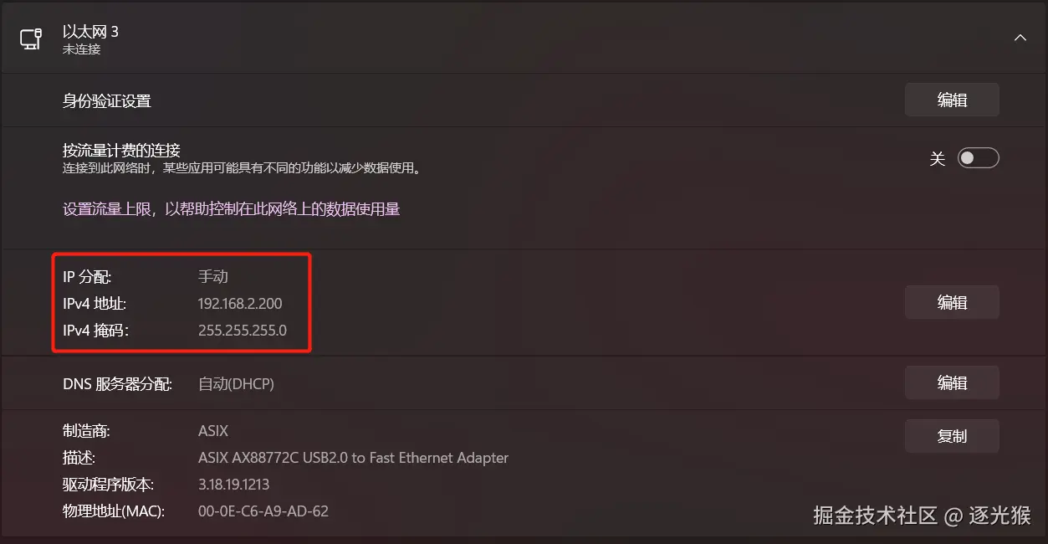Click the 身份验证设置 label
Image resolution: width=1048 pixels, height=544 pixels.
point(107,101)
